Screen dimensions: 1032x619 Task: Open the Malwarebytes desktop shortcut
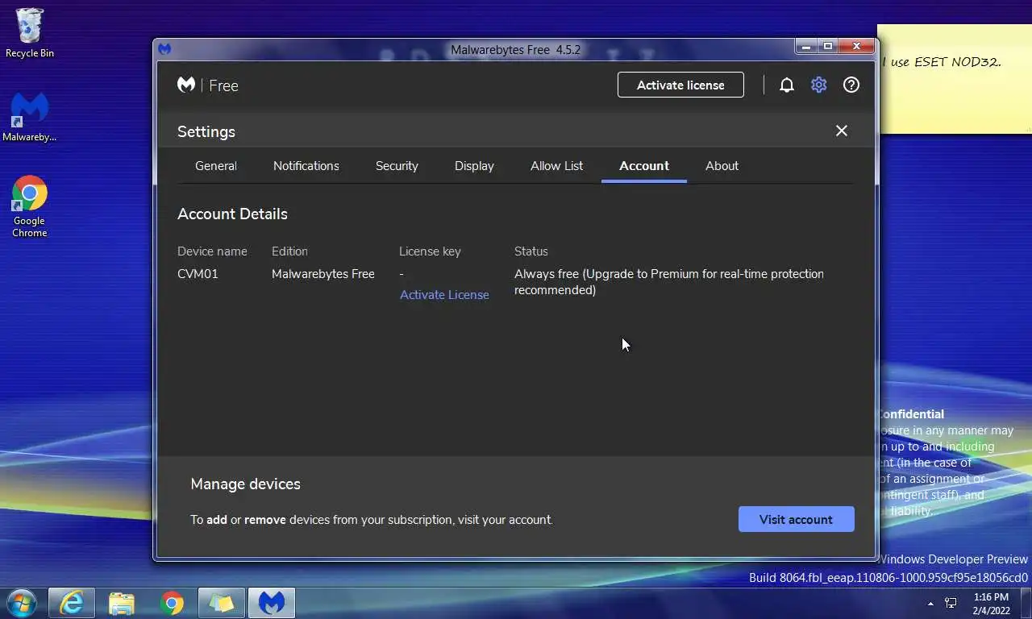[30, 117]
